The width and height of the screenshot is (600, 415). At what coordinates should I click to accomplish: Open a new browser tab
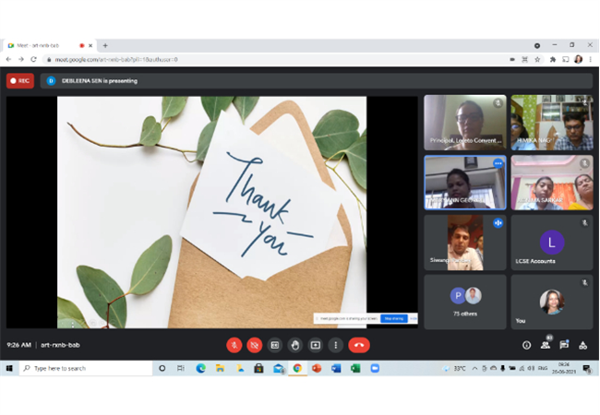[105, 45]
